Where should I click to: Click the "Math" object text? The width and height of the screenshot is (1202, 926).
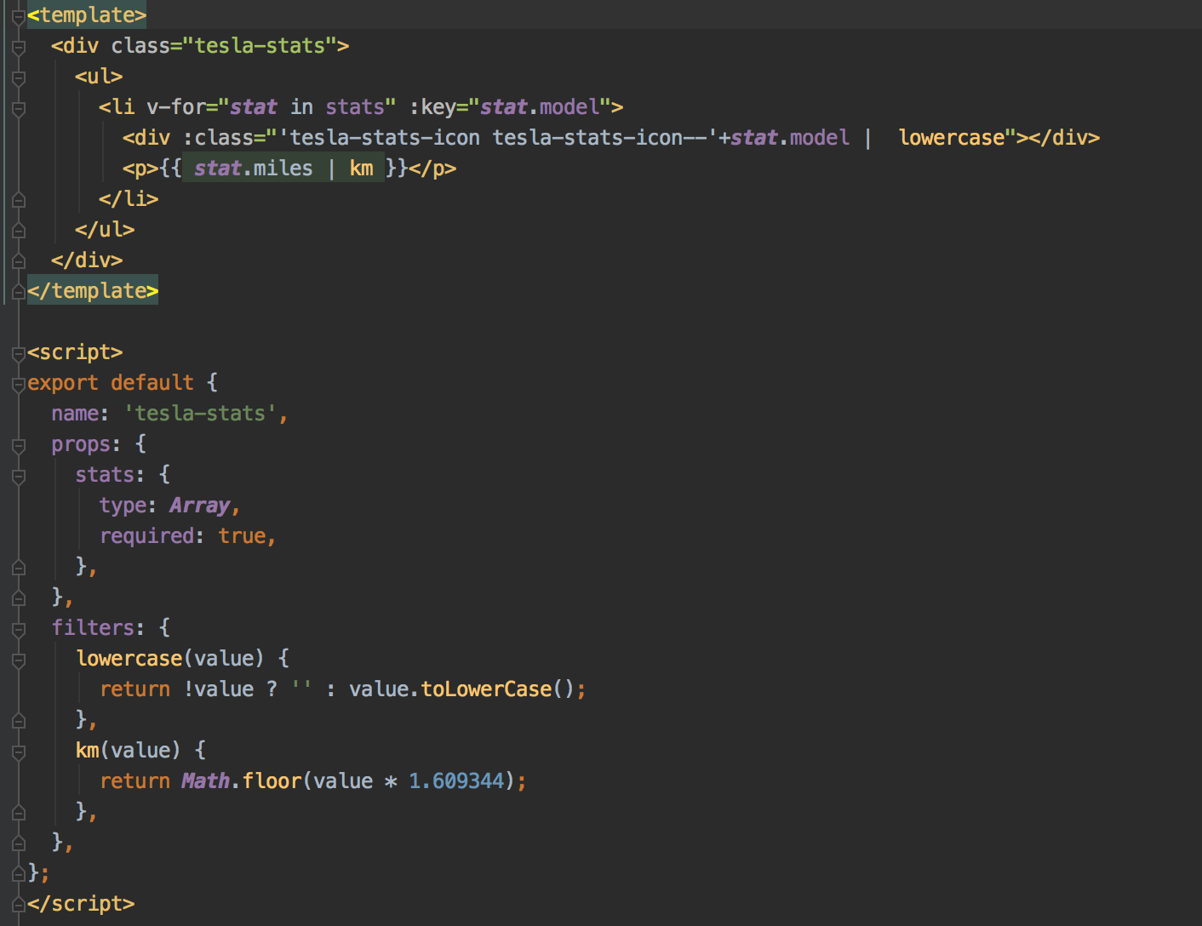tap(205, 781)
